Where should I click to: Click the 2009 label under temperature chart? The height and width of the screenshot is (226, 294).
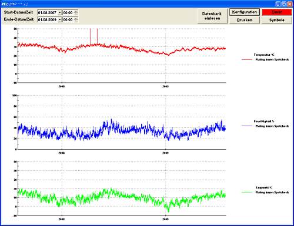[x=165, y=86]
